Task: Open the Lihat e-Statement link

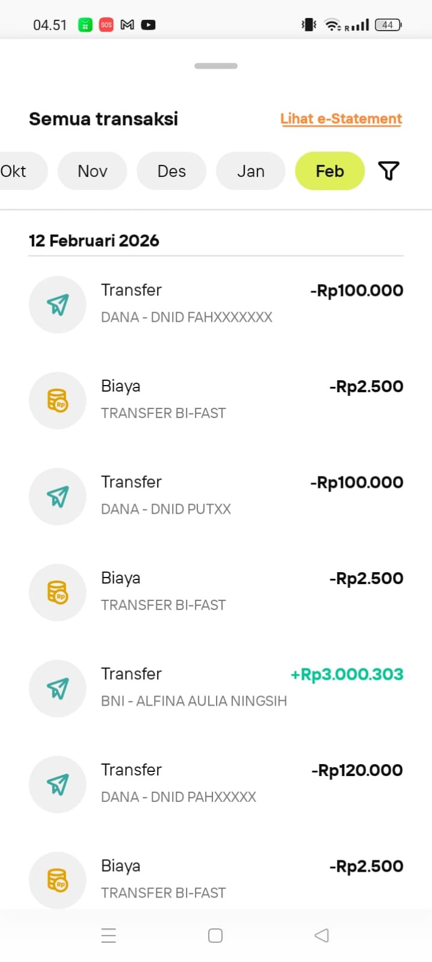Action: point(341,119)
